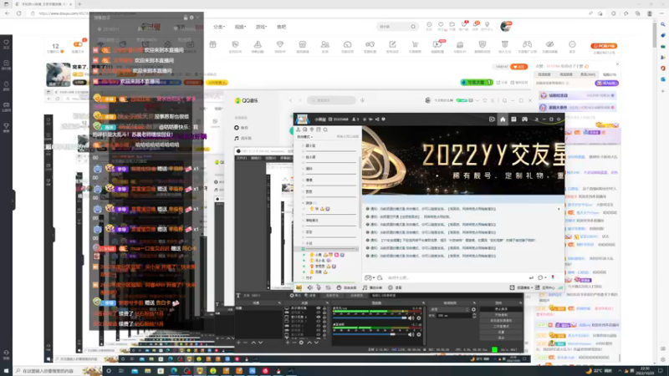Open the template dropdown at YY bottom right
This screenshot has width=669, height=376.
(522, 287)
